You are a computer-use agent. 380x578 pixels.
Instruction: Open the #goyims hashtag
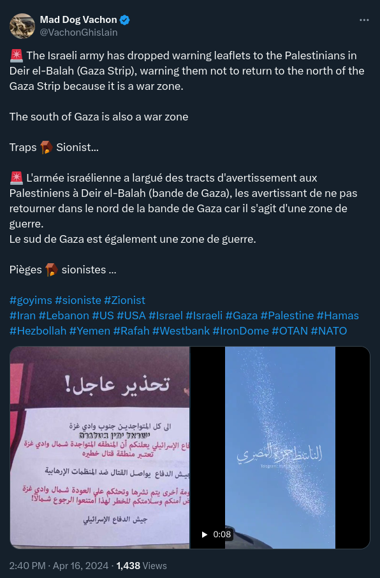(31, 300)
